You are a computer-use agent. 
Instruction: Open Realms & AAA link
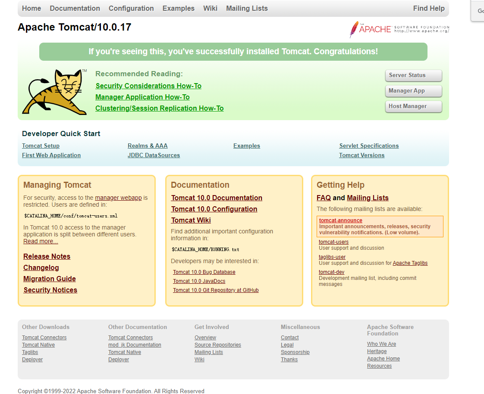click(x=148, y=146)
